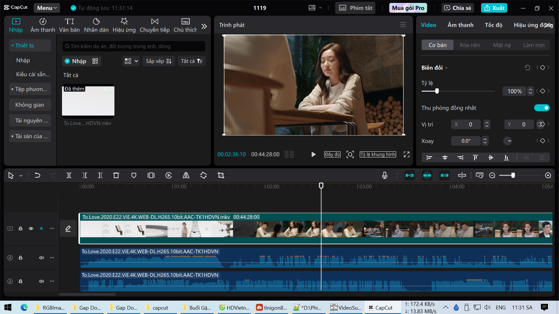Click the player panel hamburger menu

[x=403, y=25]
